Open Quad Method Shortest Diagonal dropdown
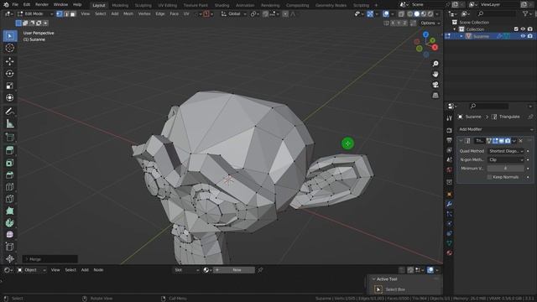The height and width of the screenshot is (302, 537). tap(506, 151)
